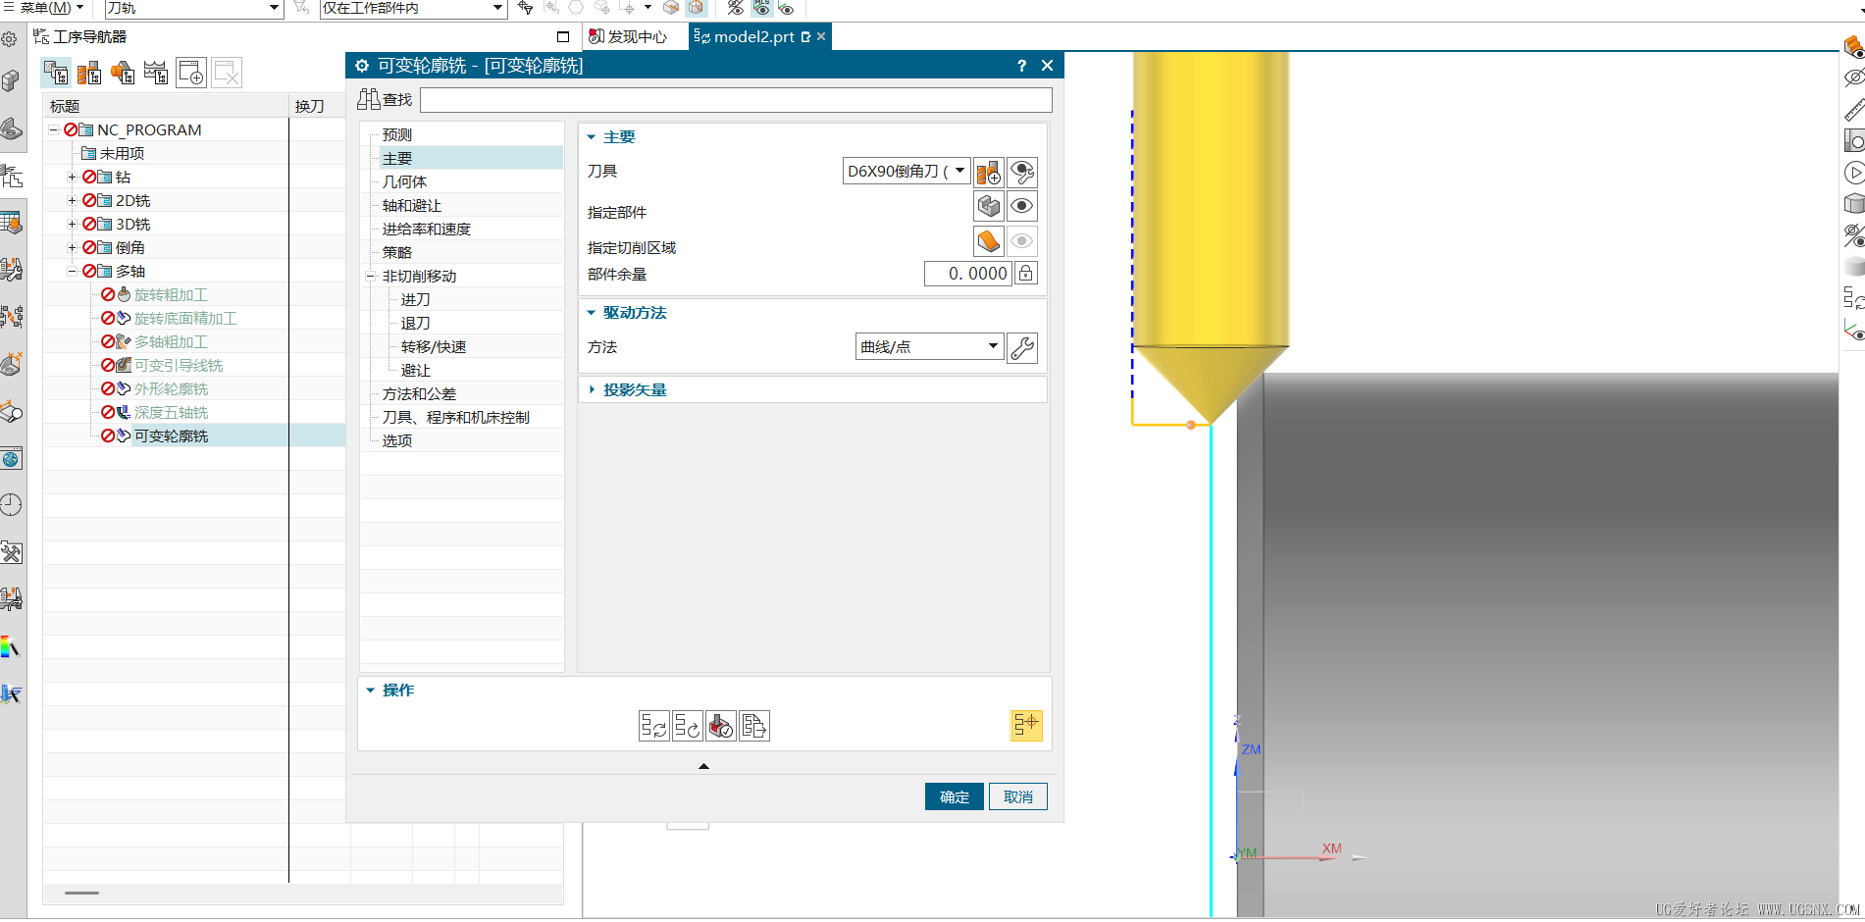This screenshot has height=922, width=1865.
Task: Click the Verify tool path icon
Action: pyautogui.click(x=721, y=726)
